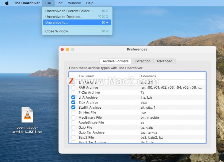The width and height of the screenshot is (224, 162).
Task: Switch to the Extraction tab
Action: [x=142, y=61]
